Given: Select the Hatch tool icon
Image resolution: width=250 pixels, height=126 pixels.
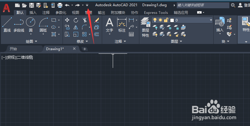Looking at the screenshot, I should click(x=54, y=34).
